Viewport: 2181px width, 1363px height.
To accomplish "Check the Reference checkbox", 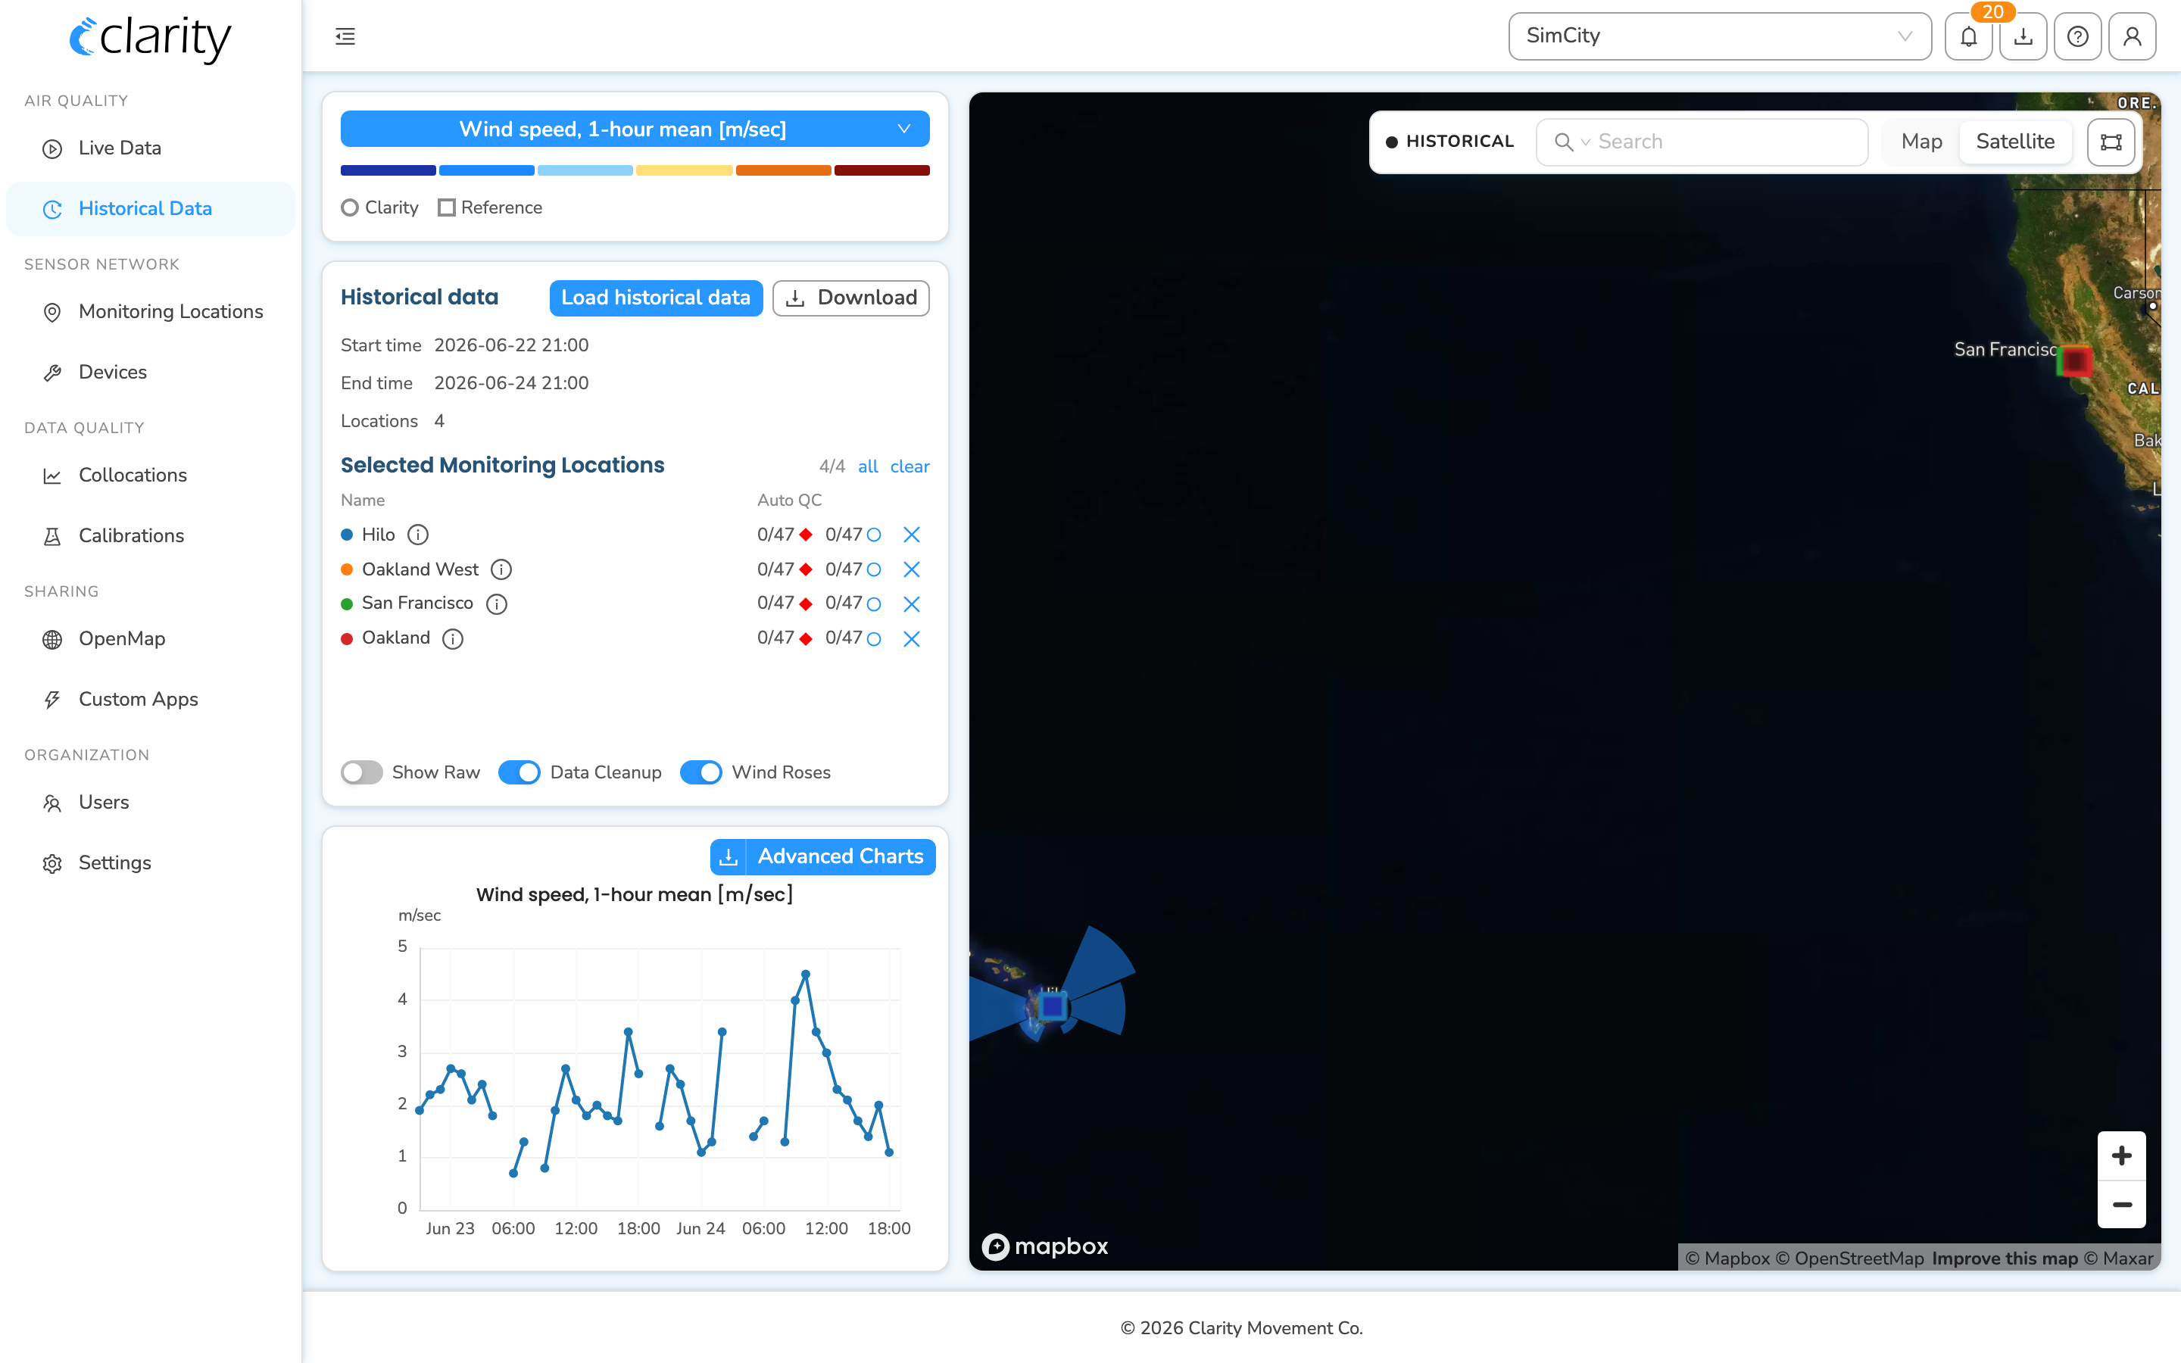I will 446,207.
